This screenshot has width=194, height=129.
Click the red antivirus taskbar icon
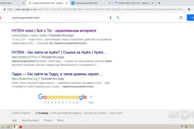coord(21,127)
